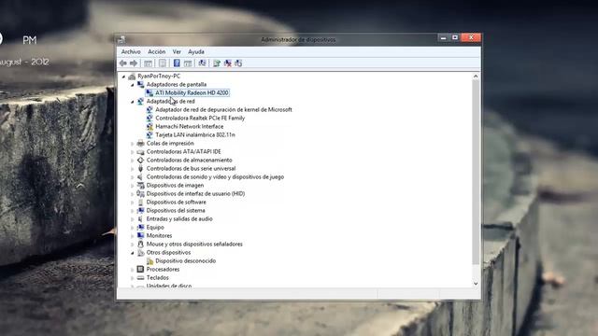
Task: Open the Ayuda menu
Action: pyautogui.click(x=196, y=51)
